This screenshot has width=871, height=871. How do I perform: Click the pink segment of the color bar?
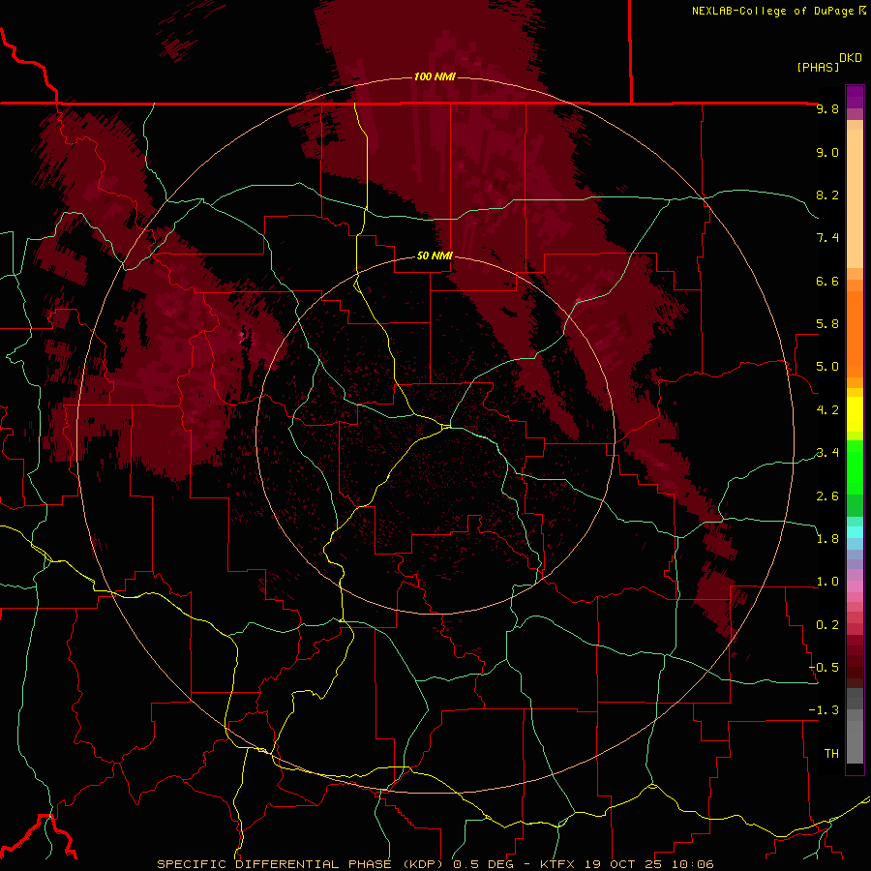[x=855, y=586]
